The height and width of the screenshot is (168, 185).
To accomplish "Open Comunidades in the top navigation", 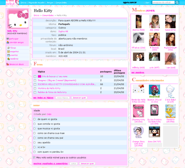I will (61, 3).
